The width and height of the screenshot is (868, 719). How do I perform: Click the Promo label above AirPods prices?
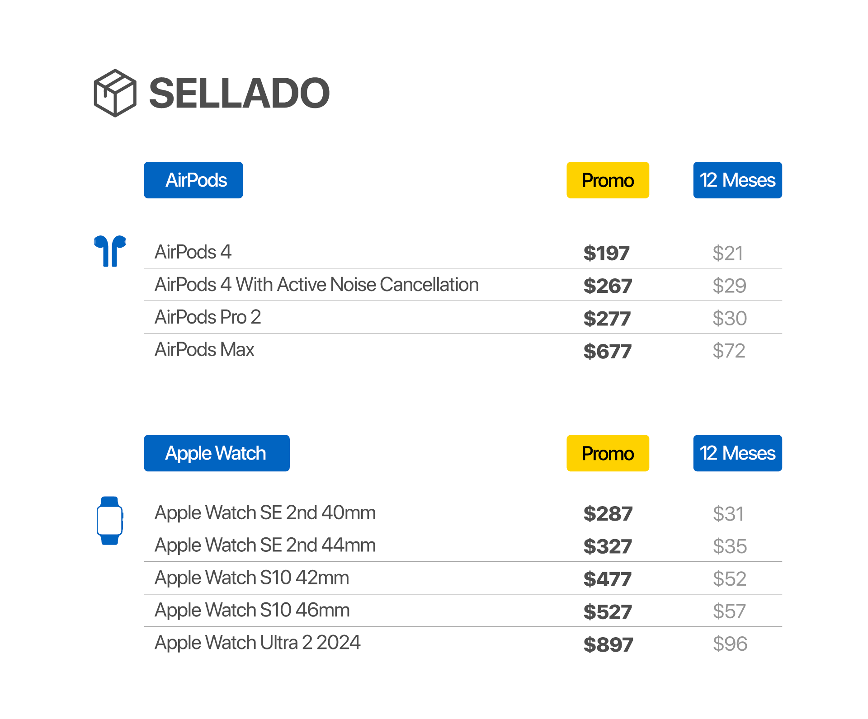click(x=608, y=180)
